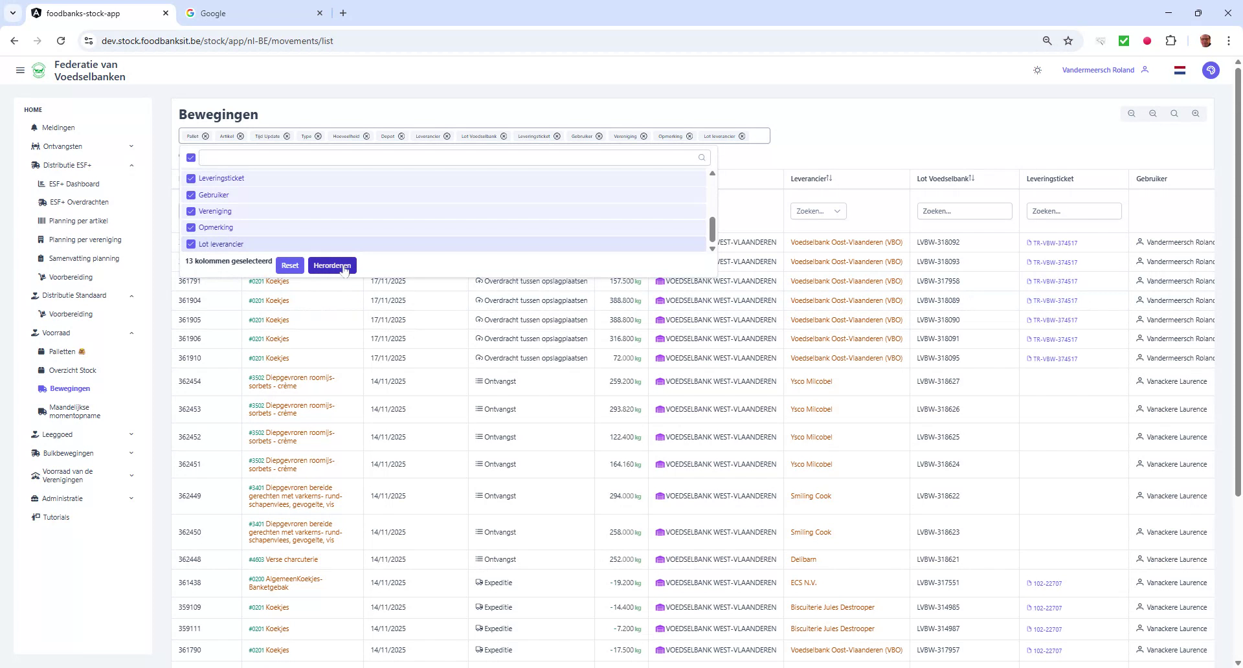Uncheck the Gebruiker column checkbox

[190, 195]
